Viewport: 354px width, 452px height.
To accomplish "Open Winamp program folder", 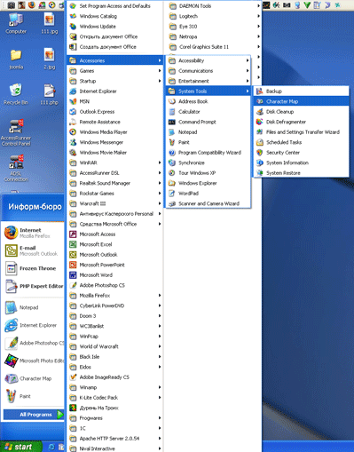I will (115, 387).
